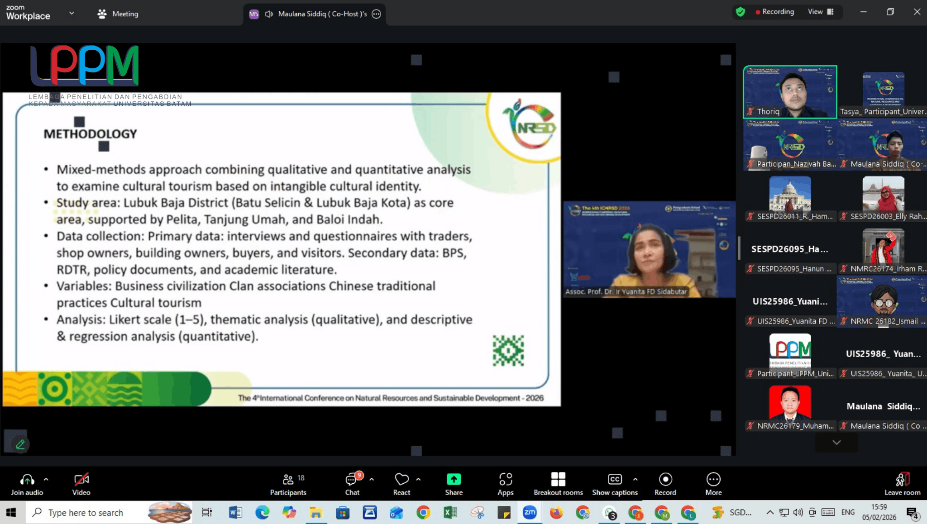Screen dimensions: 927x524
Task: Toggle Show captions
Action: 615,484
